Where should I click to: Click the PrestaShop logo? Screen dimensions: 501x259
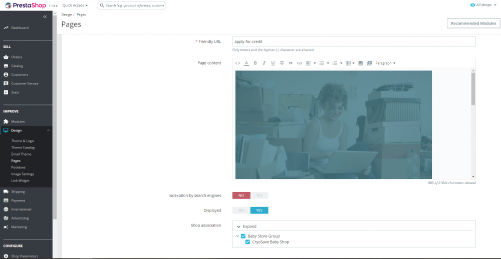click(x=26, y=5)
